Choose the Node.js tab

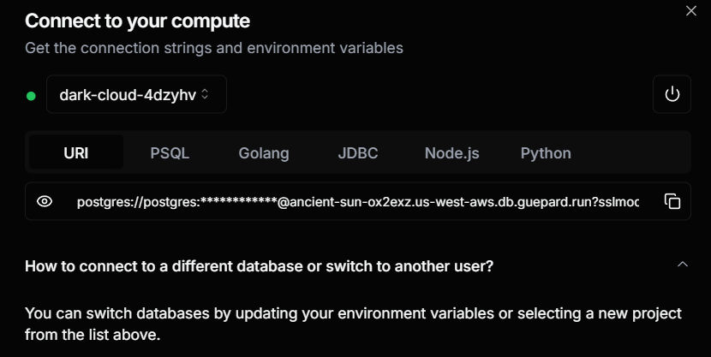451,152
